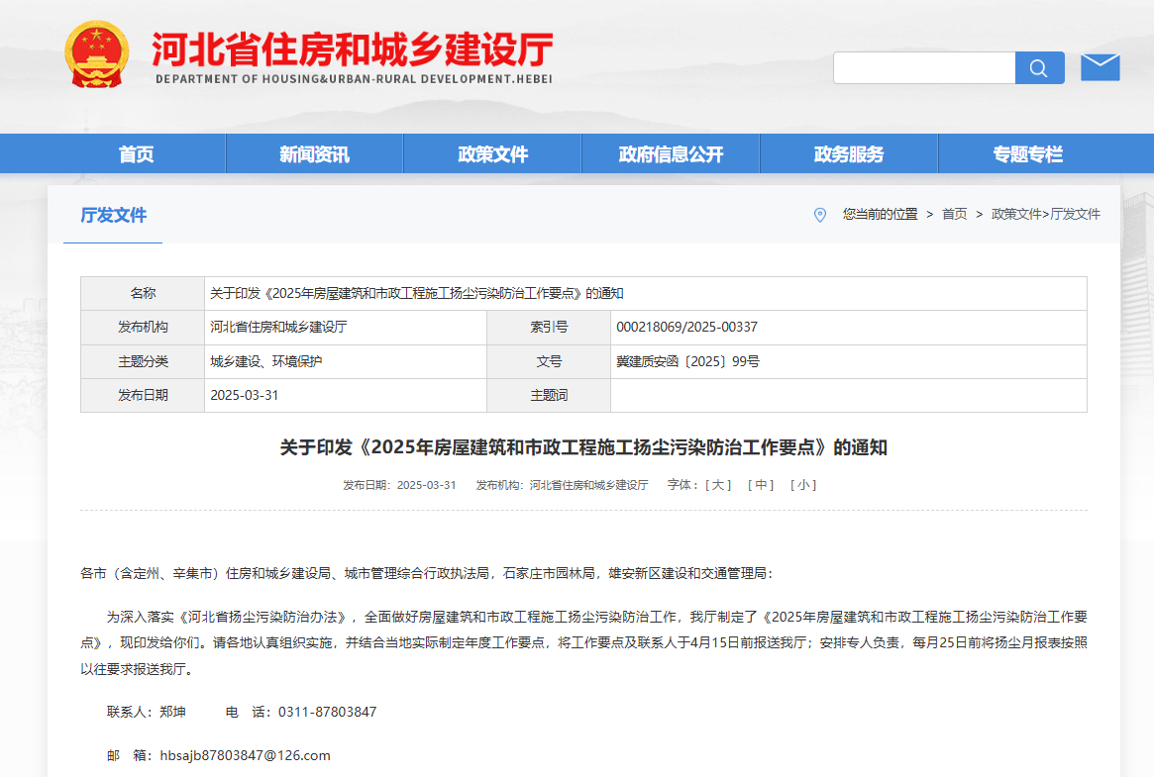The height and width of the screenshot is (777, 1154).
Task: Open the 新闻资讯 navigation menu
Action: click(314, 153)
